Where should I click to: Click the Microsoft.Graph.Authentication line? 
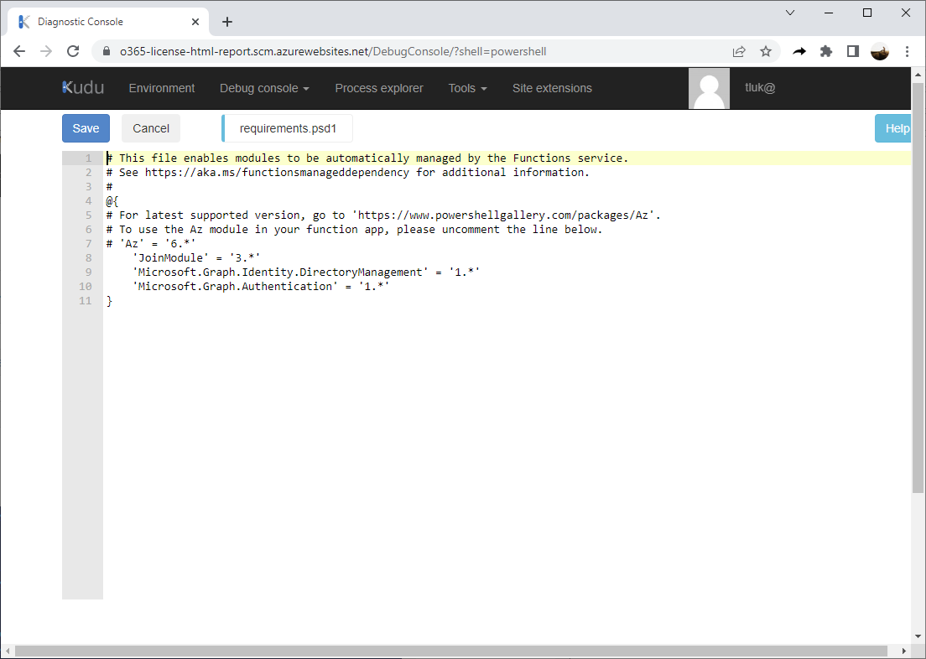pyautogui.click(x=261, y=287)
